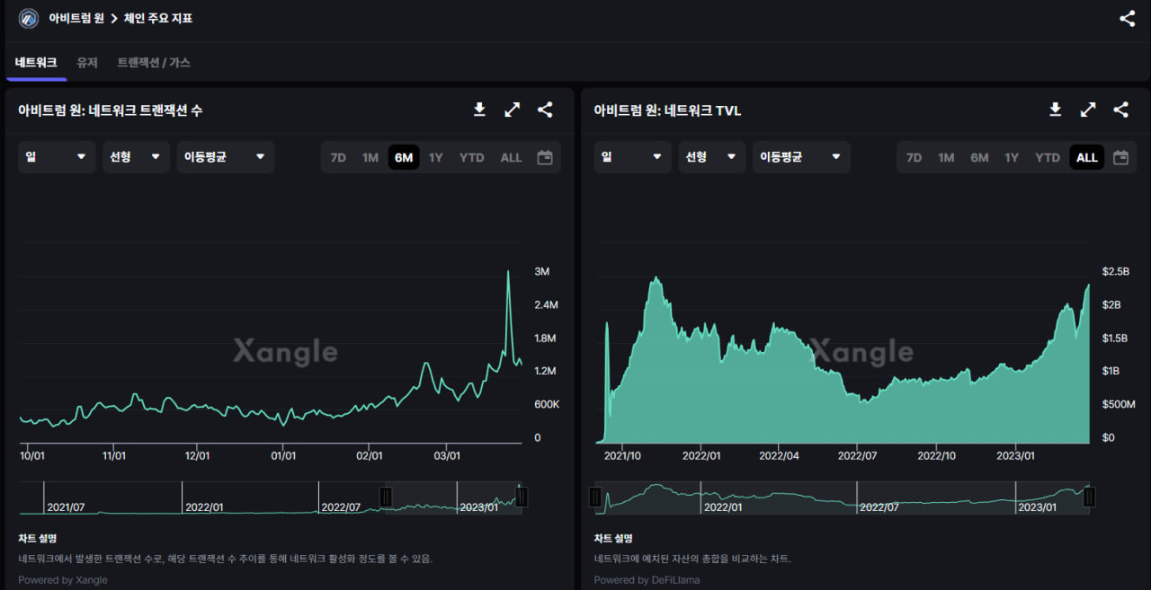Click the Powered by DeFiLlama link

[x=647, y=579]
